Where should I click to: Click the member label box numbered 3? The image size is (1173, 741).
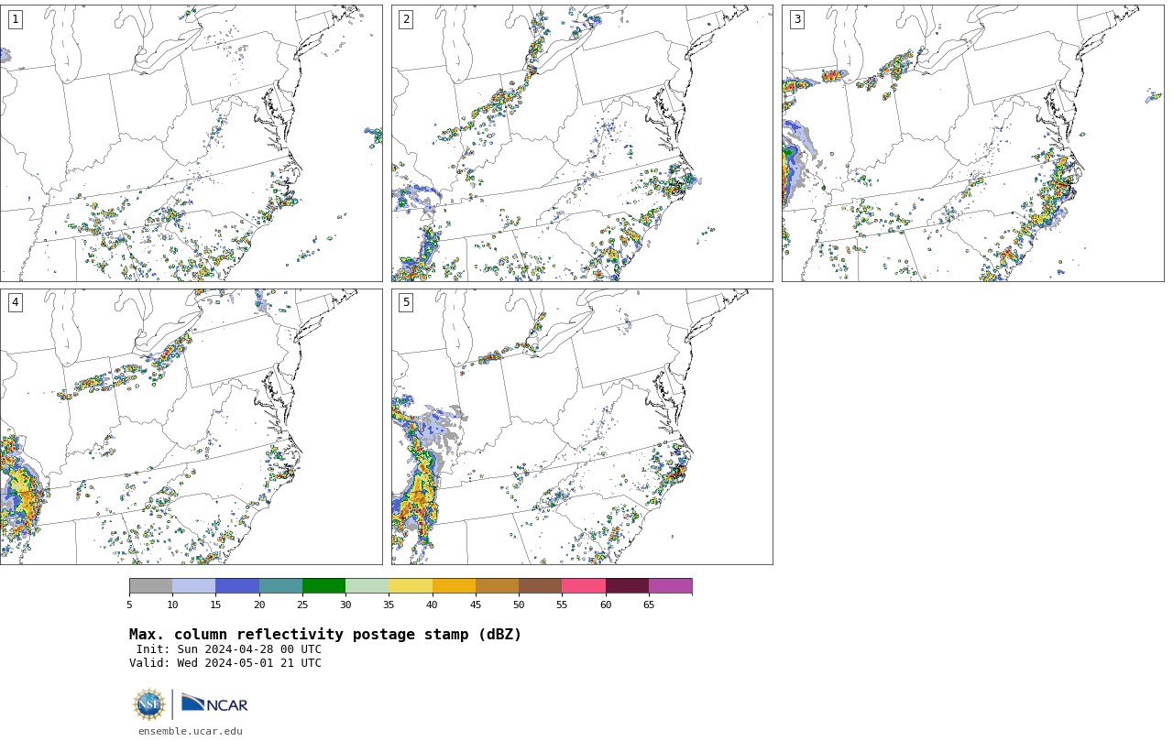(797, 19)
